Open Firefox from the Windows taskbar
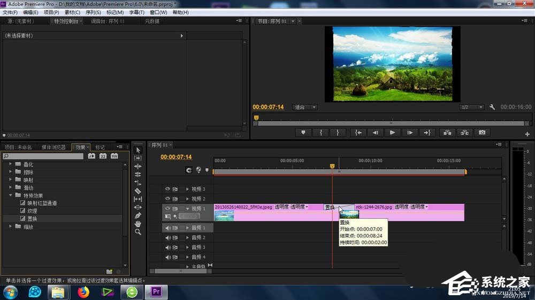This screenshot has height=300, width=535. [x=83, y=292]
